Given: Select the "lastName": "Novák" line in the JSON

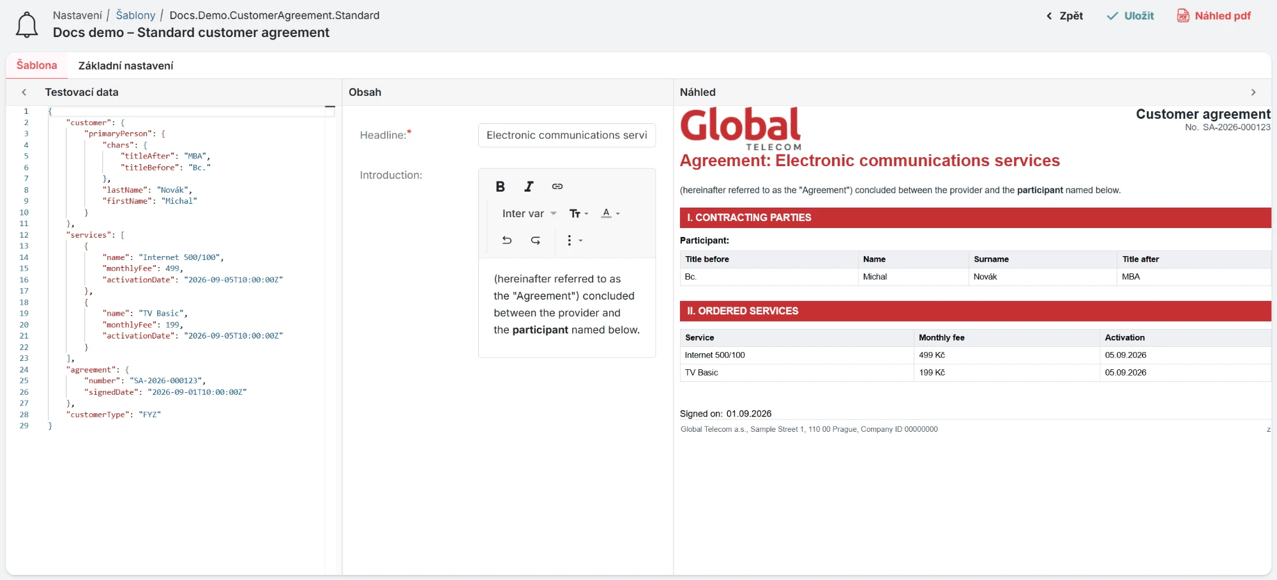Looking at the screenshot, I should point(147,190).
